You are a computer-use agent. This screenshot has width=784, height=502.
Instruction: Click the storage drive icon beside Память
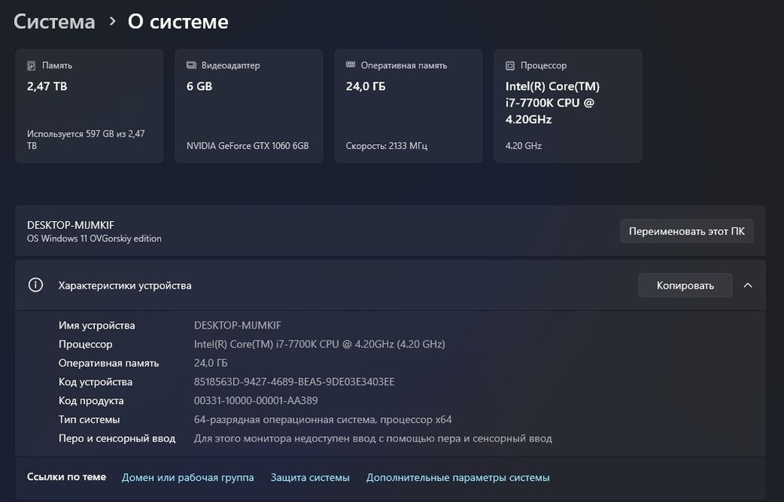31,66
